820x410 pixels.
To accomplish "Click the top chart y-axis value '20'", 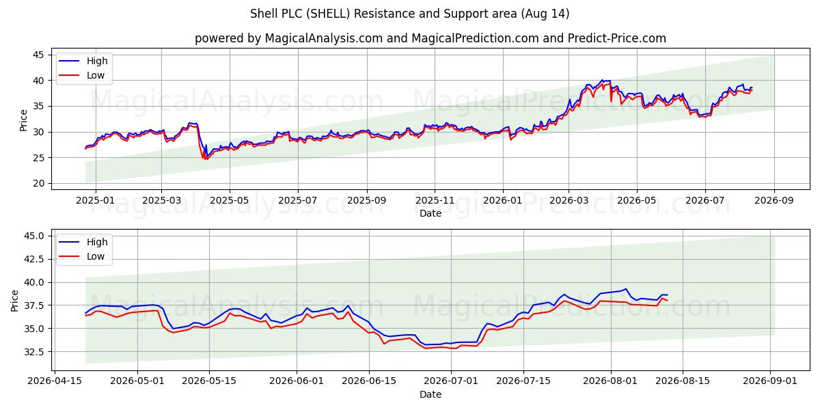I will click(39, 183).
